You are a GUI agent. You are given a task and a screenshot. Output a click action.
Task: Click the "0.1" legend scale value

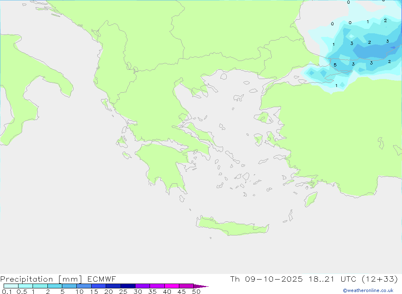pyautogui.click(x=7, y=292)
